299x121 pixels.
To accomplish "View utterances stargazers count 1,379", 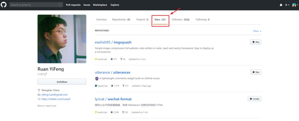I will coord(115,86).
